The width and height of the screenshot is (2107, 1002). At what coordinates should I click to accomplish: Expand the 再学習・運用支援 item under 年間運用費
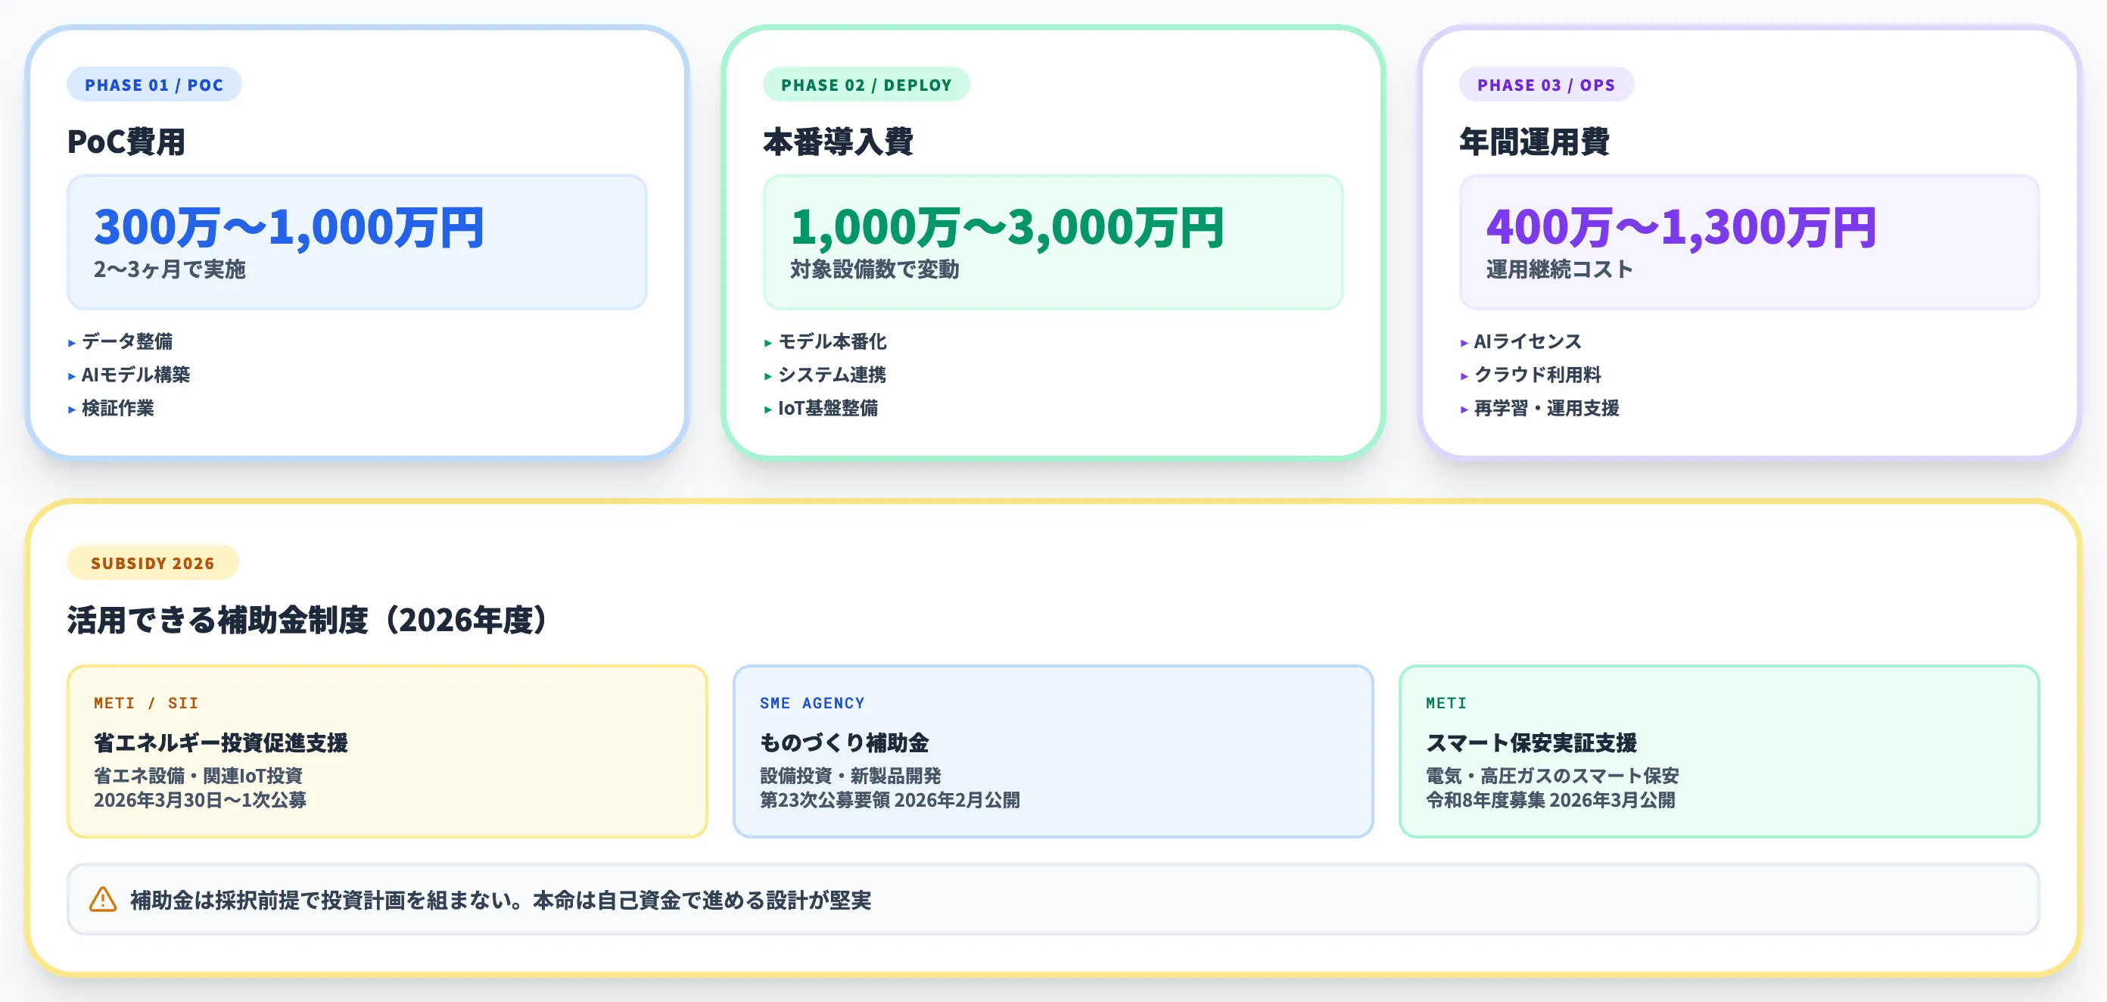coord(1546,409)
